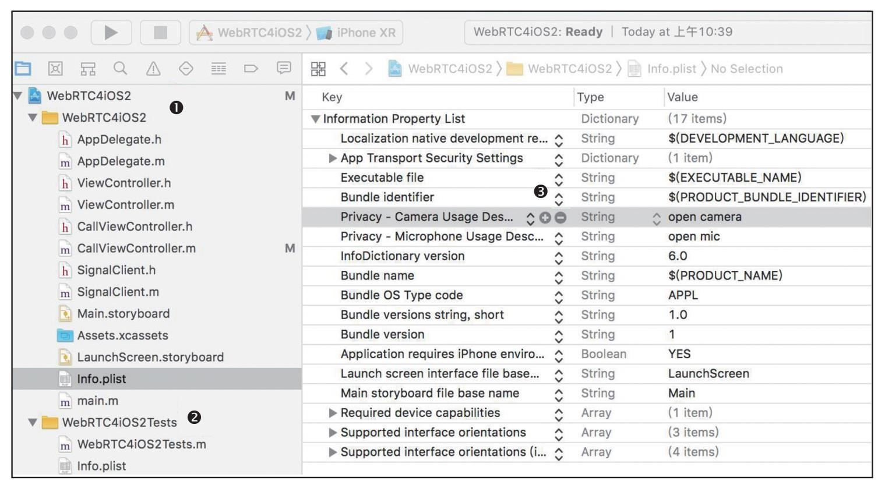The image size is (885, 488).
Task: Select main.m in the navigator
Action: (89, 401)
